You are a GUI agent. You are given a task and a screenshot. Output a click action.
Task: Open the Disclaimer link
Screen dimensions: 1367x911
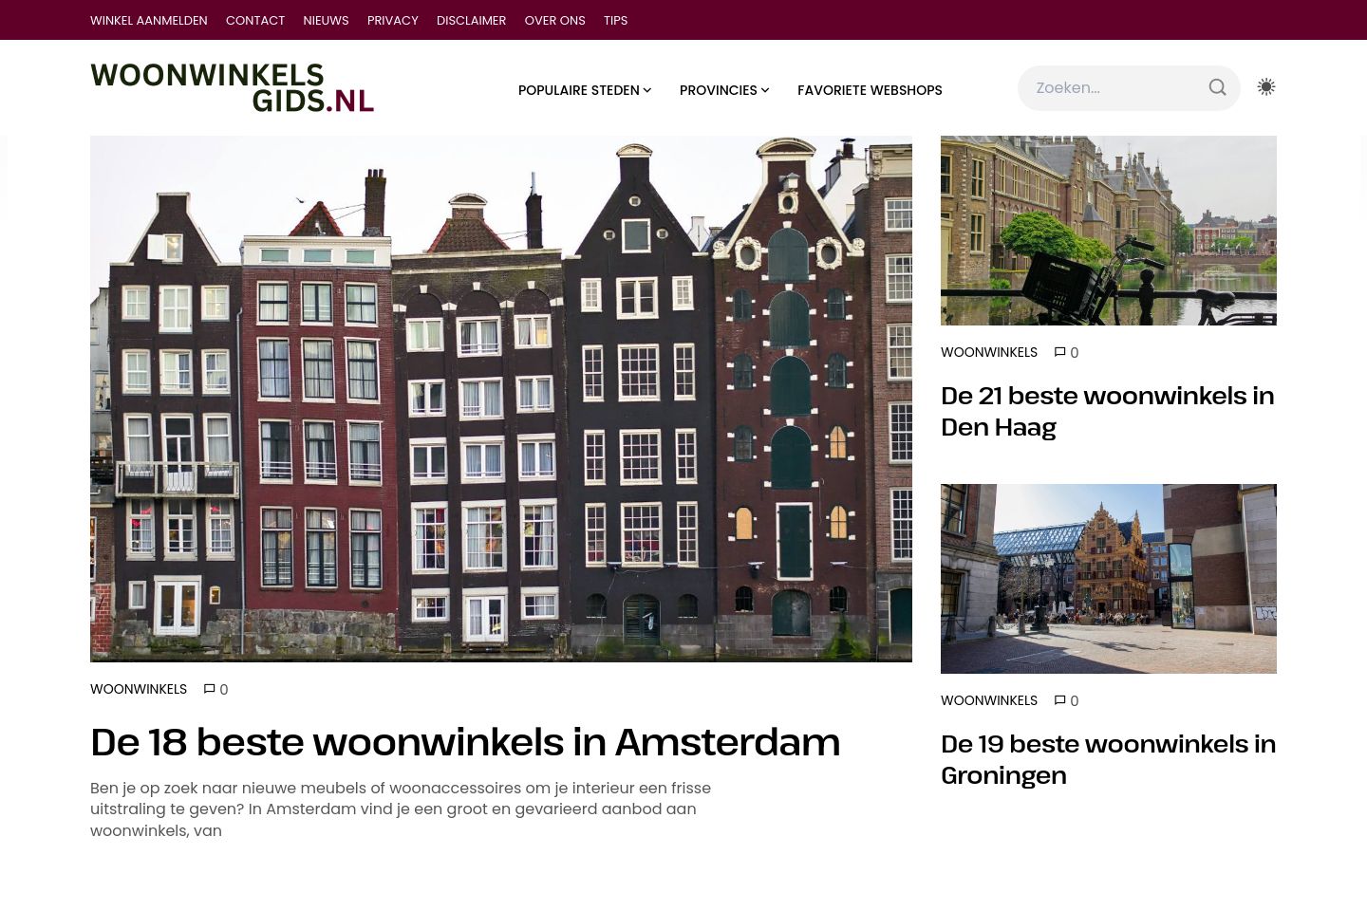[471, 20]
